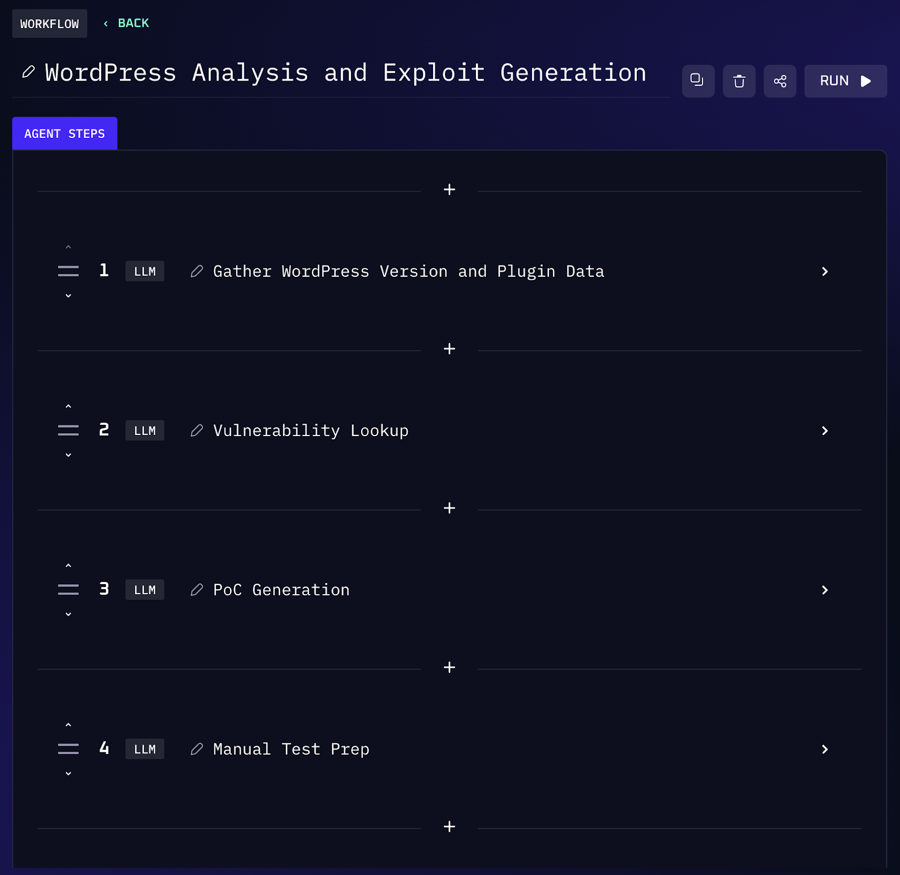Grab drag handle of step 1
This screenshot has height=875, width=900.
tap(68, 271)
